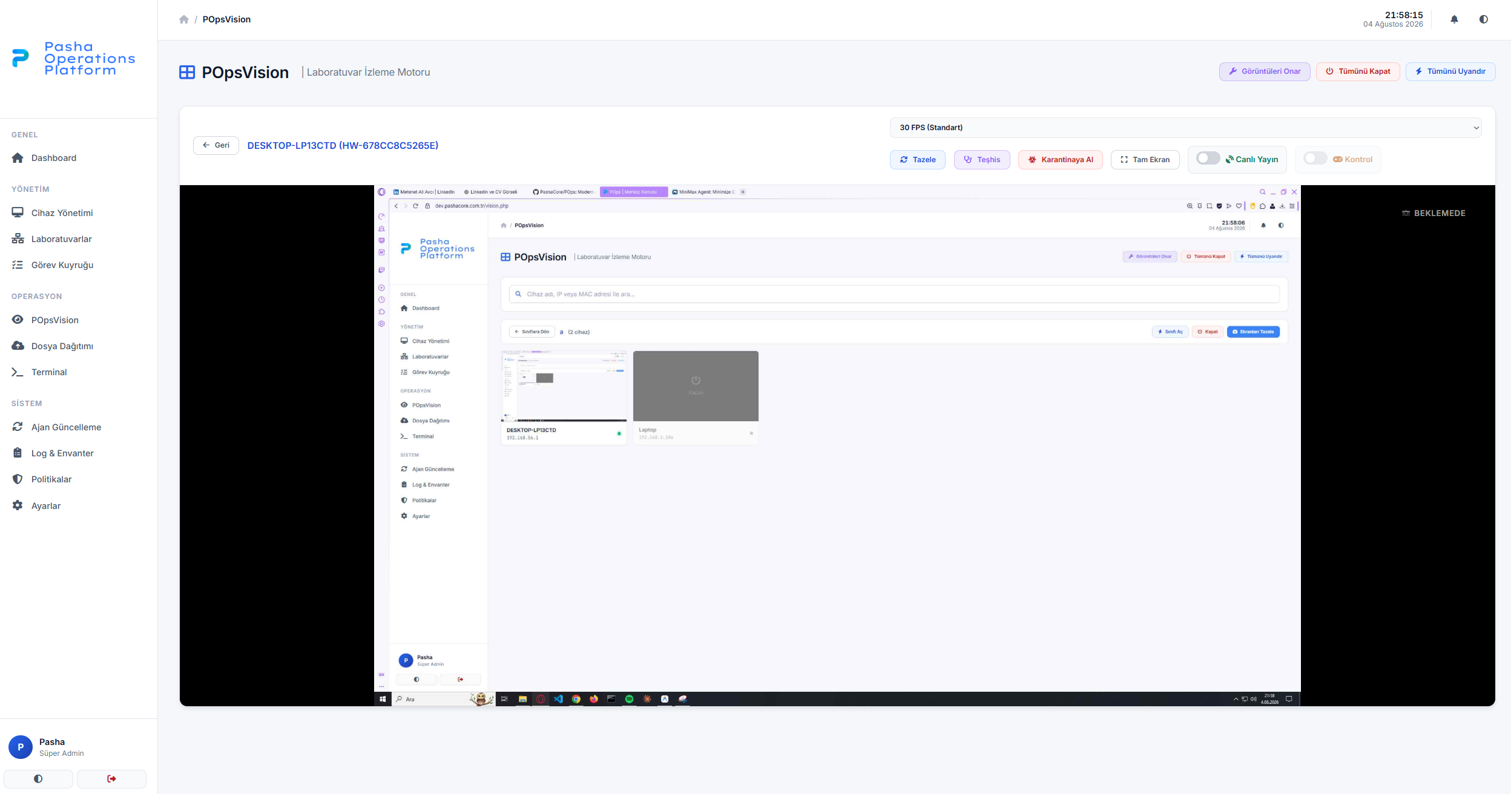The height and width of the screenshot is (794, 1511).
Task: Click the streamed browser's address bar
Action: click(802, 206)
